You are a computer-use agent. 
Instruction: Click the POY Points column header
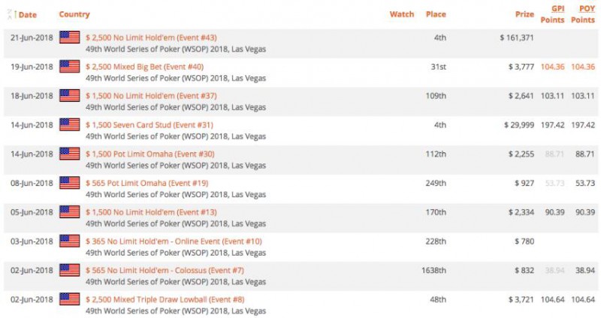point(583,14)
